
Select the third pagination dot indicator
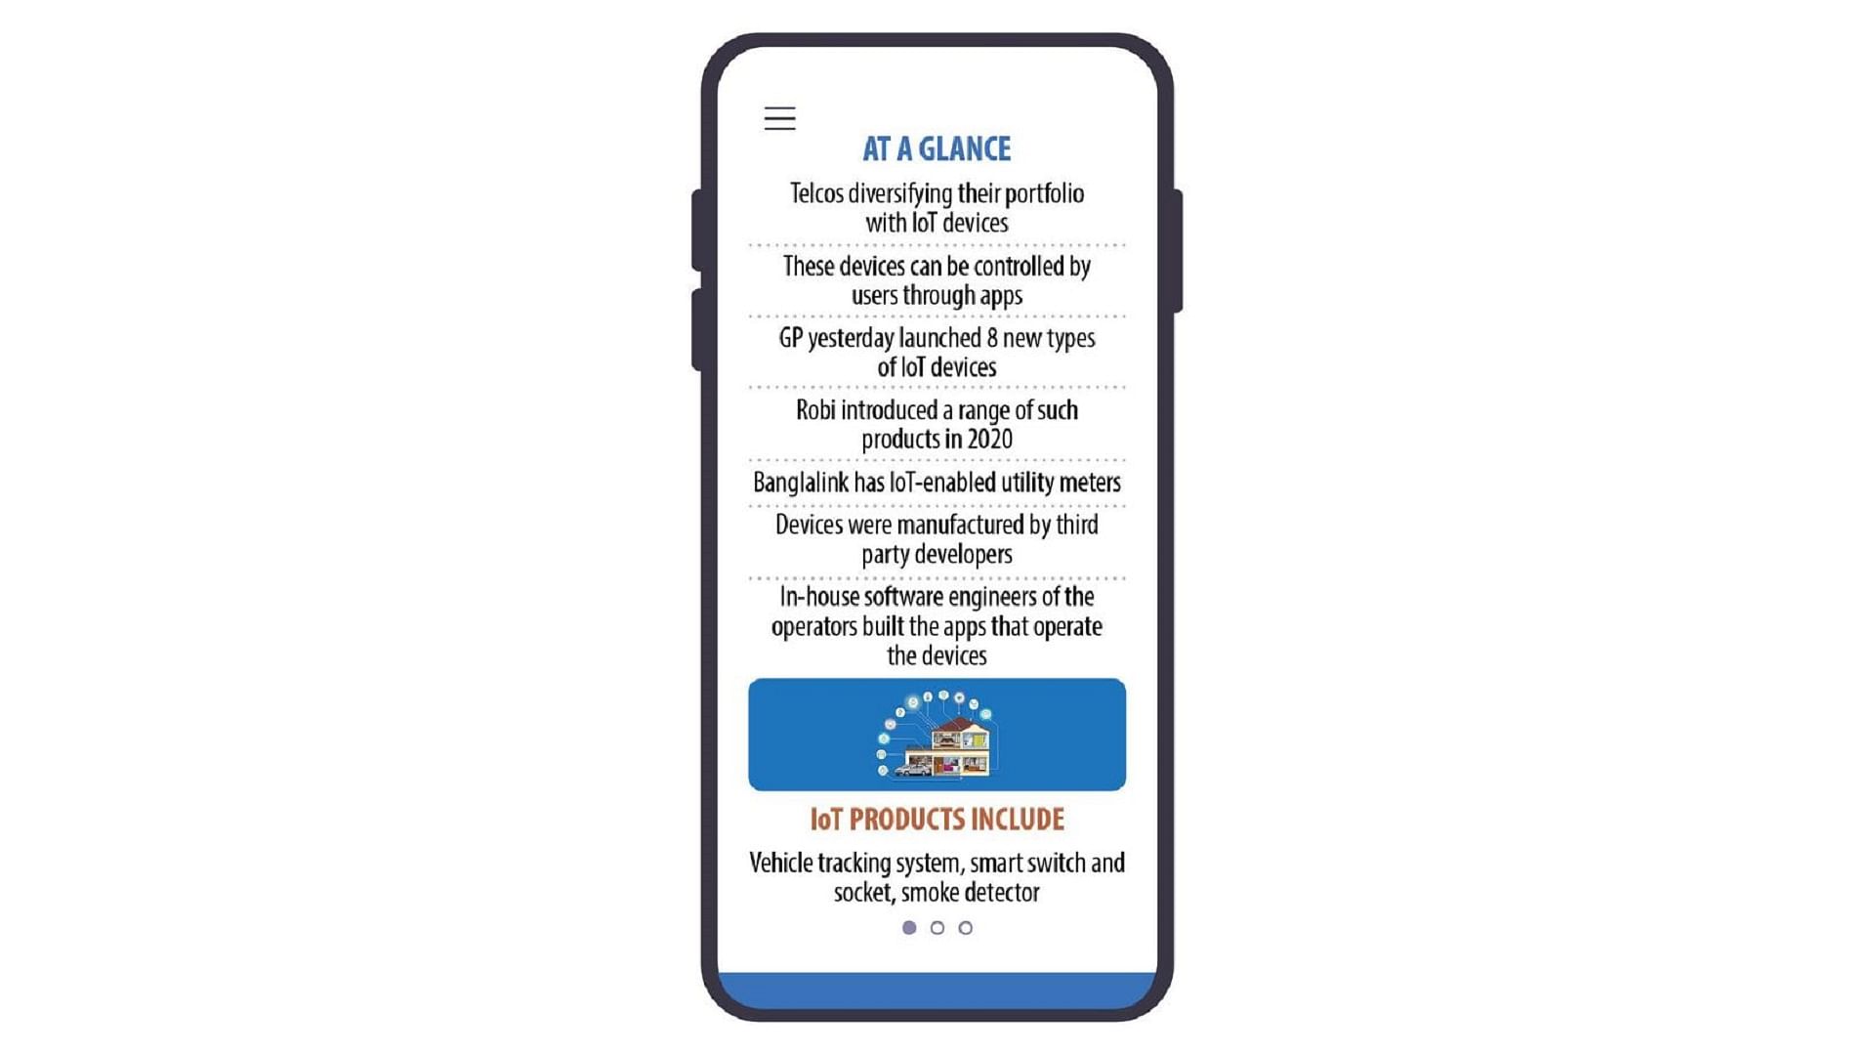pyautogui.click(x=966, y=927)
